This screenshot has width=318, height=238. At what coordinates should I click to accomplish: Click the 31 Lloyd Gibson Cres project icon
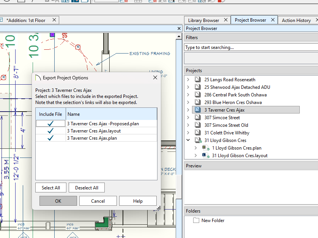198,140
